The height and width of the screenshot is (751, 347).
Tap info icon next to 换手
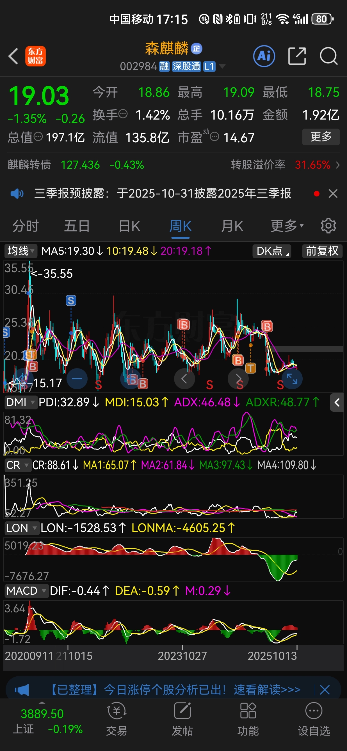[123, 114]
